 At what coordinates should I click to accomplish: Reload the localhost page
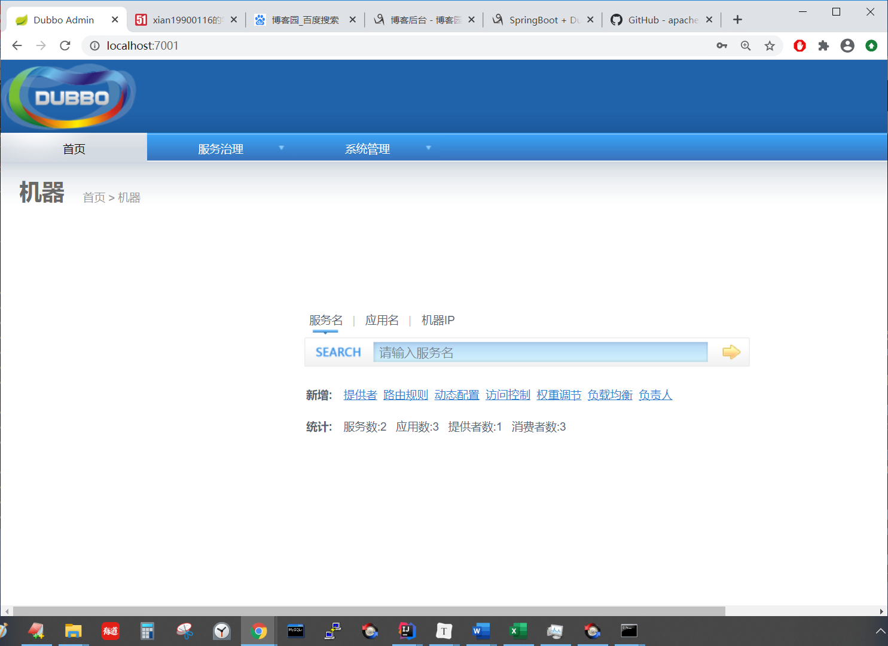click(x=65, y=45)
